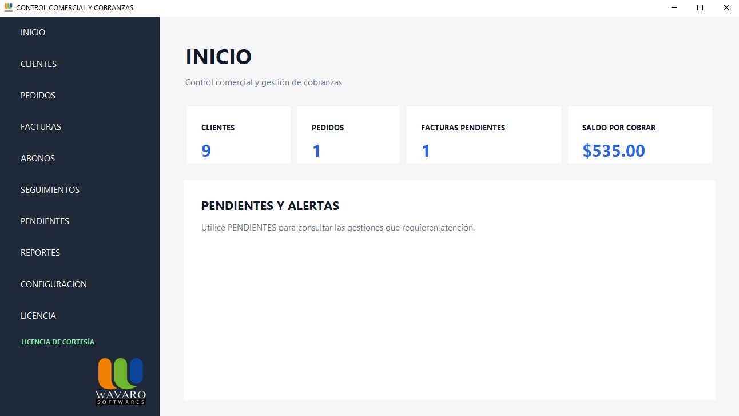Screen dimensions: 739x416
Task: Navigate to SEGUIMIENTOS
Action: (x=50, y=190)
